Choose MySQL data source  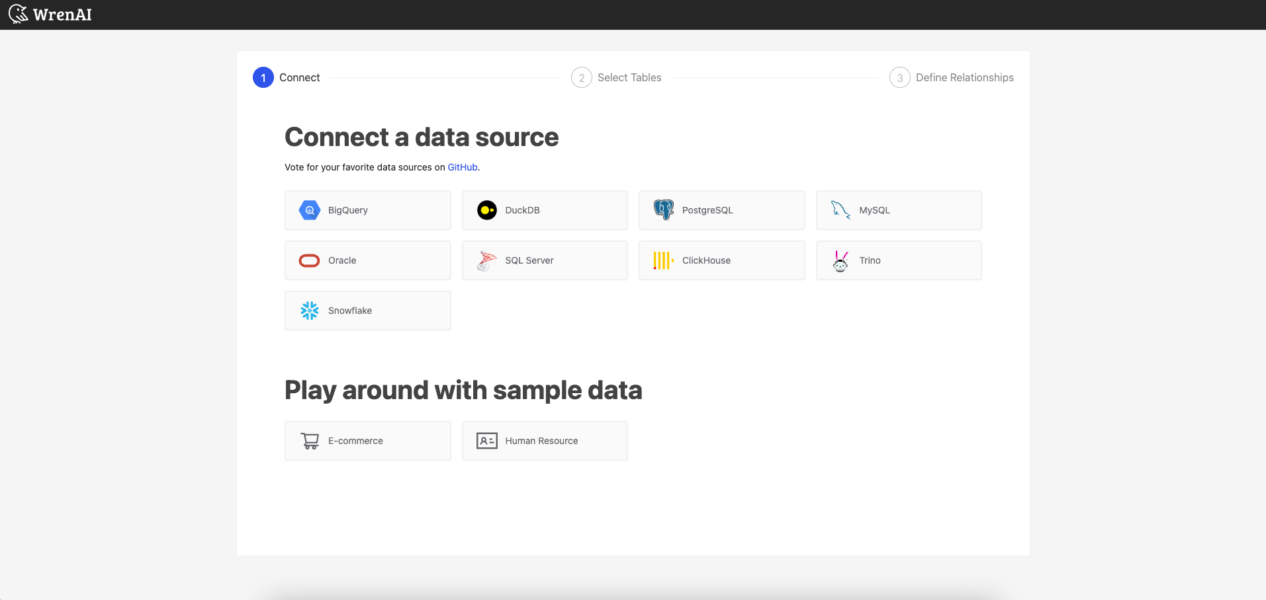(x=899, y=210)
